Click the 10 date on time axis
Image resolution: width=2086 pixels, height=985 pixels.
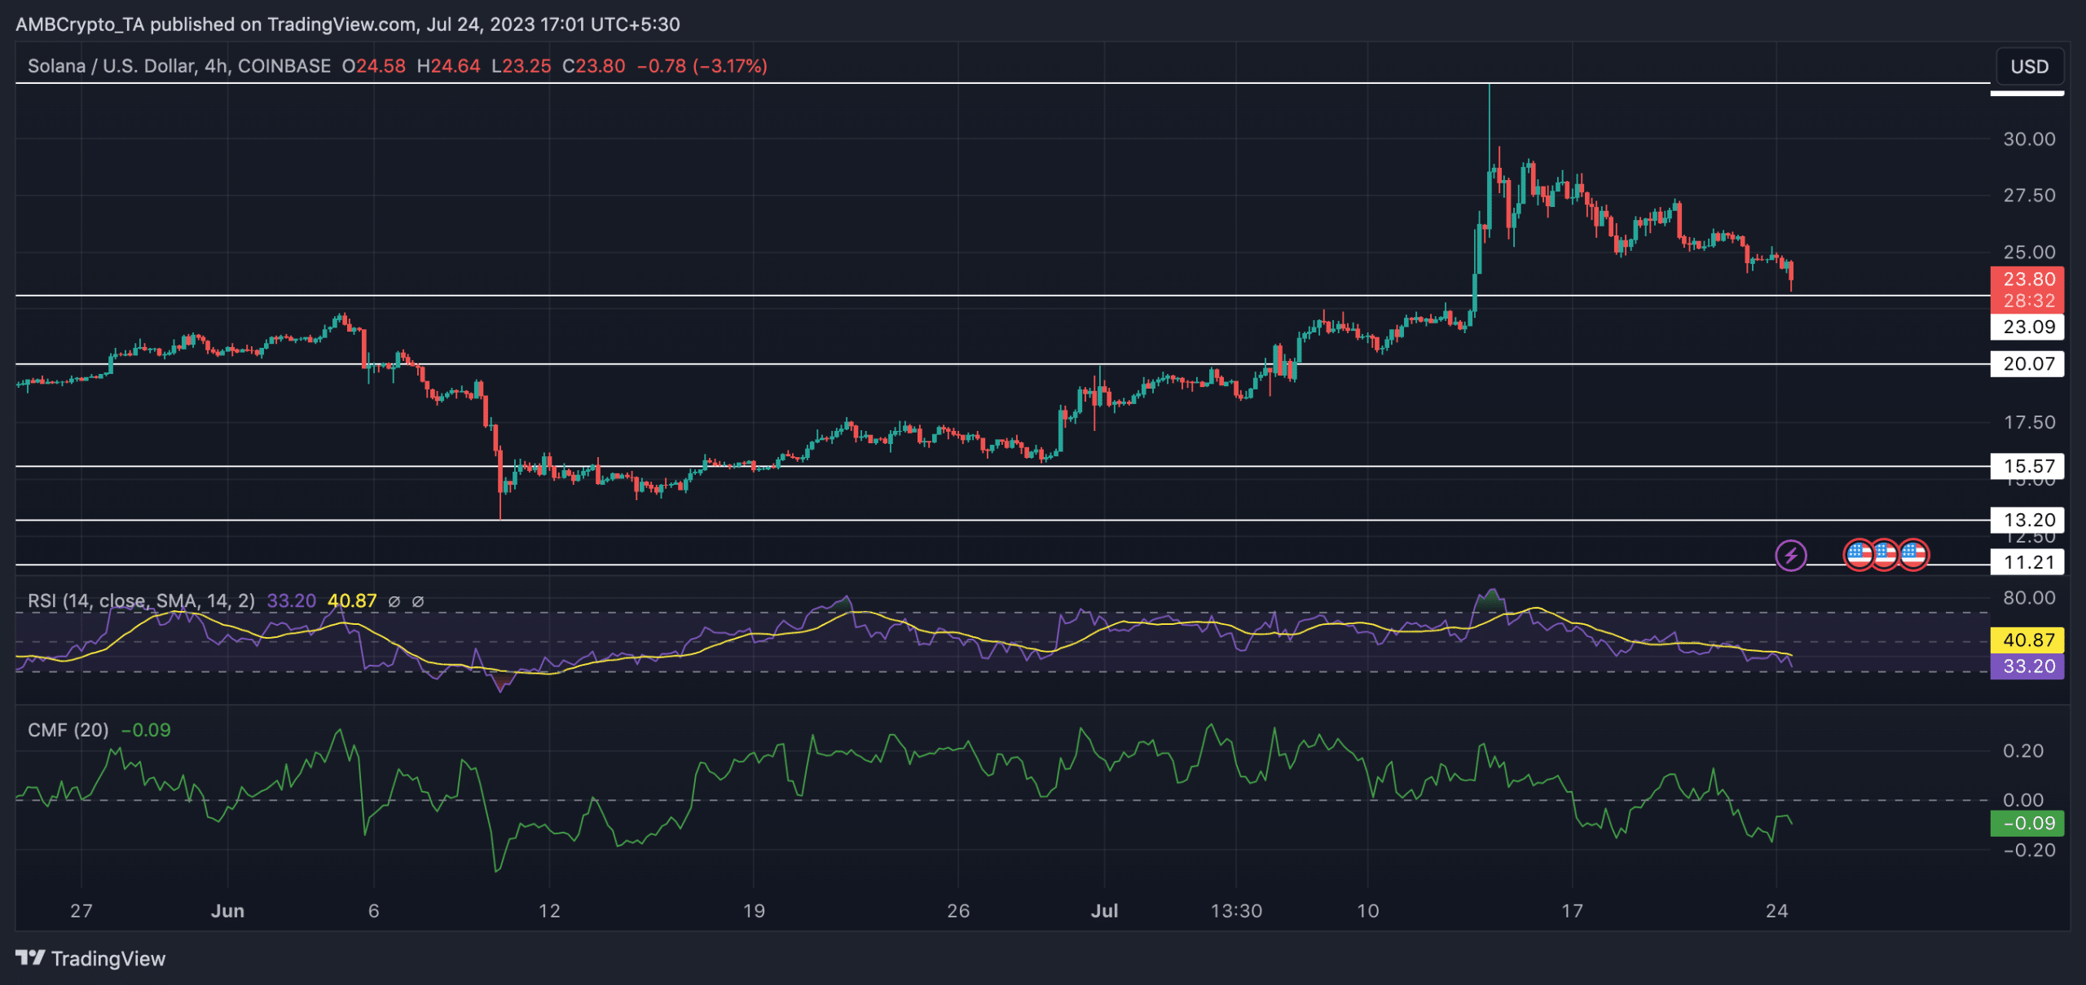click(1368, 911)
